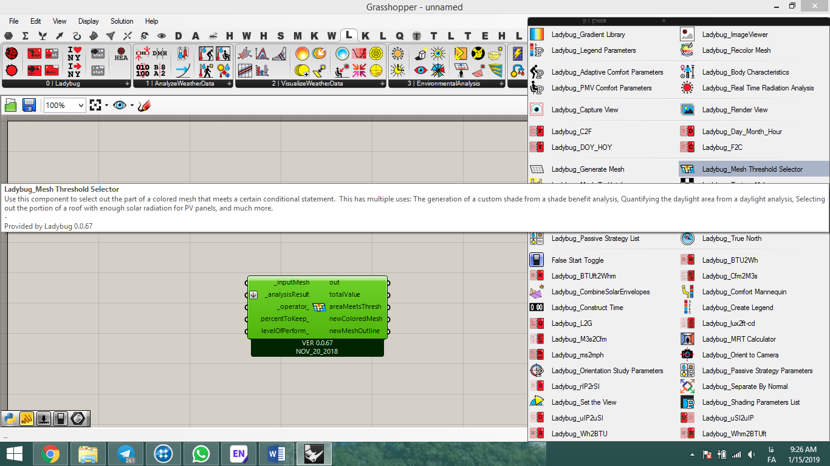Viewport: 830px width, 466px height.
Task: Click the newColoredMesh output on component
Action: tap(355, 319)
